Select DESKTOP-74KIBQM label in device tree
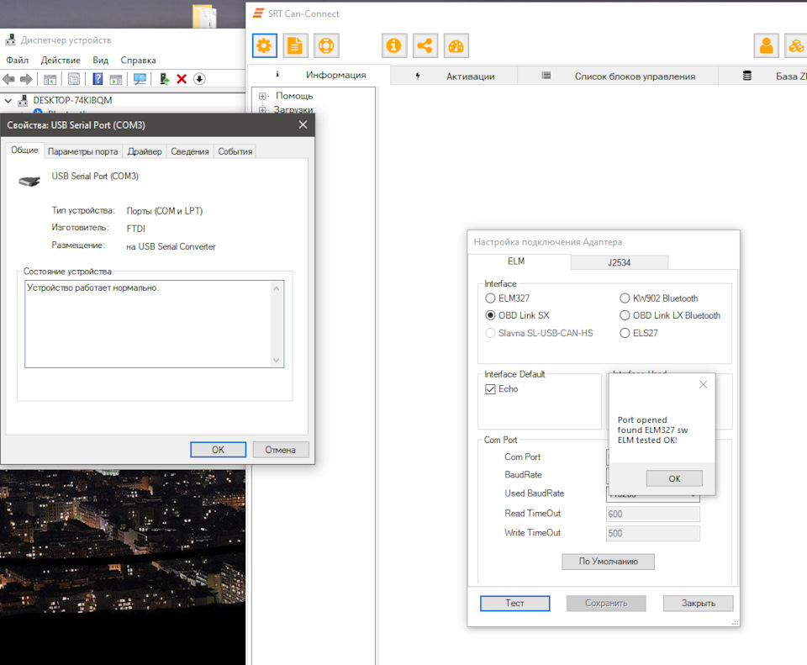 coord(72,100)
